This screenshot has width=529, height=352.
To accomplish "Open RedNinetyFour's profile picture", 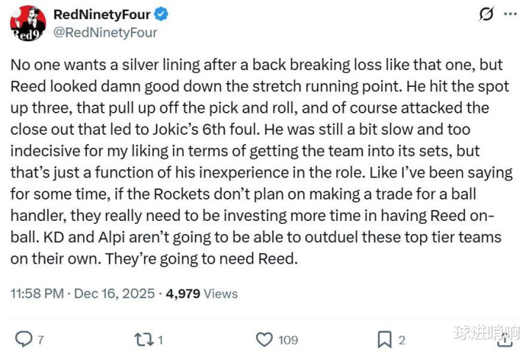I will (28, 23).
